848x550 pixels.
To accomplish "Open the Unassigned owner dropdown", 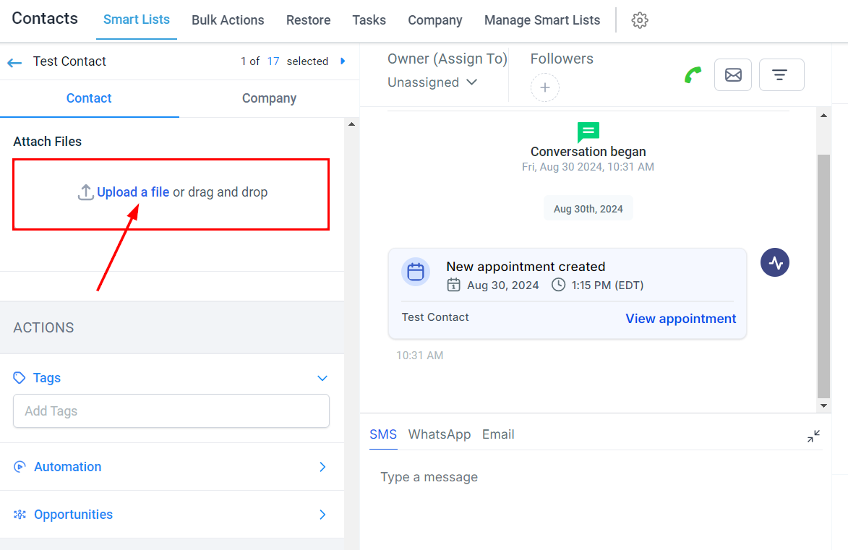I will [x=432, y=82].
